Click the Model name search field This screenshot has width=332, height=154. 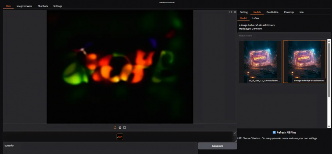[284, 36]
